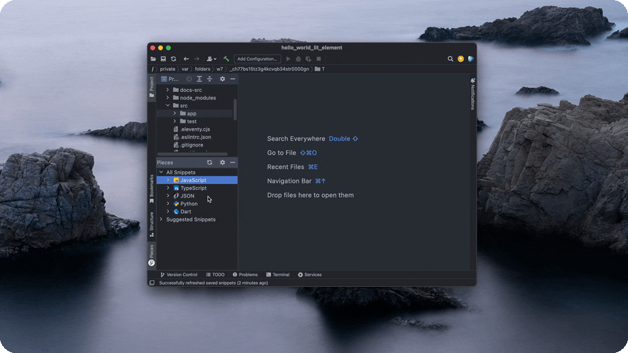The image size is (628, 353).
Task: Click the Open folder toolbar icon
Action: click(x=153, y=59)
